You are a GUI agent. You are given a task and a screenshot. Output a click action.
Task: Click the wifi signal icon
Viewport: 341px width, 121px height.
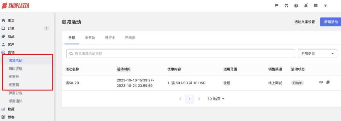pos(326,6)
